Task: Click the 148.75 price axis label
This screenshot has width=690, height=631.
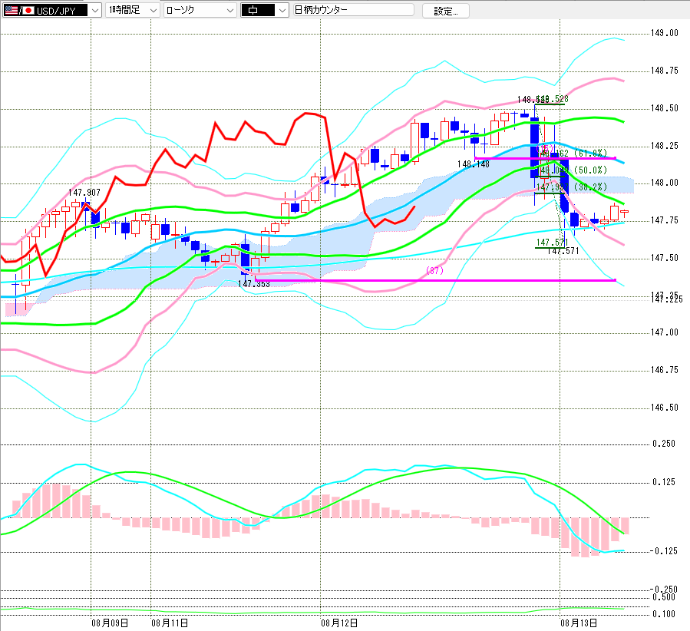Action: point(665,71)
